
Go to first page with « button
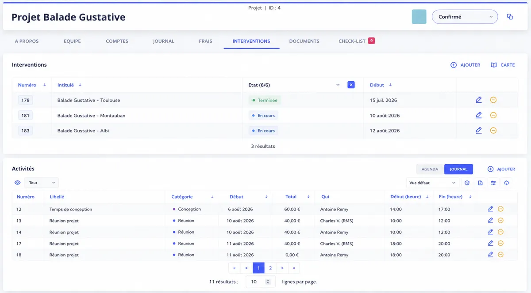(235, 268)
